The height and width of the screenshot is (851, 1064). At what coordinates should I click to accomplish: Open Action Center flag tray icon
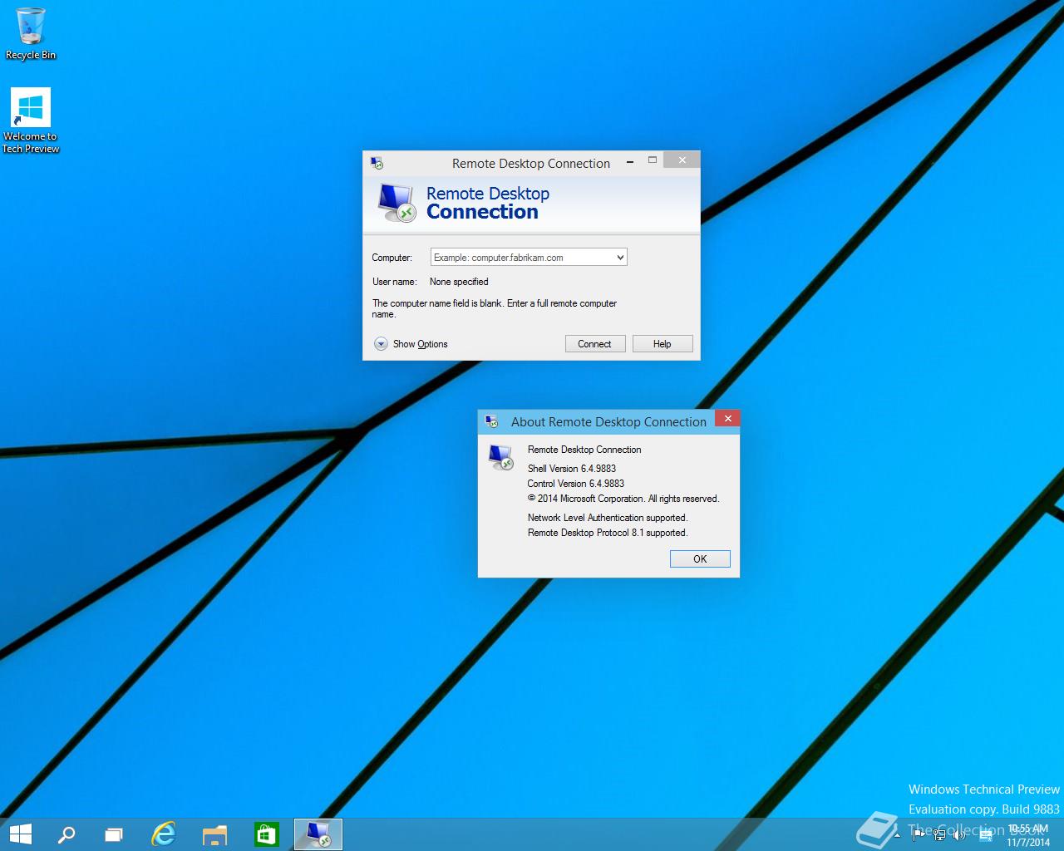pyautogui.click(x=919, y=834)
